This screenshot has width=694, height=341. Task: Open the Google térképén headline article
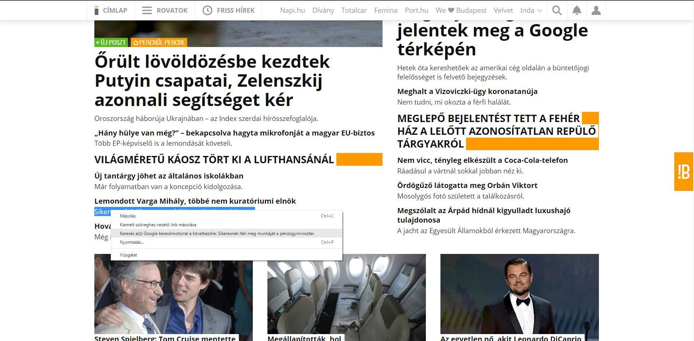pos(493,39)
